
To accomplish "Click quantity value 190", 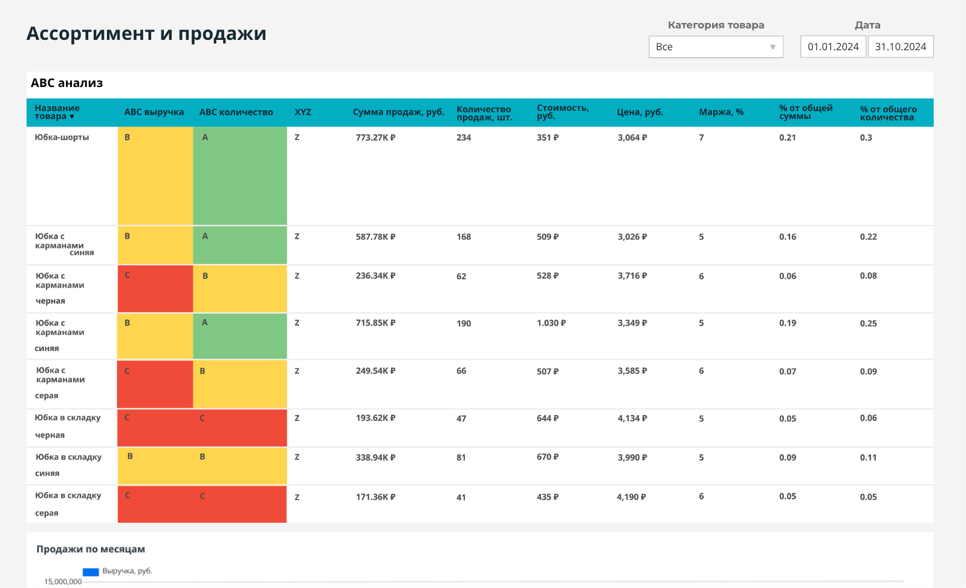I will tap(464, 324).
